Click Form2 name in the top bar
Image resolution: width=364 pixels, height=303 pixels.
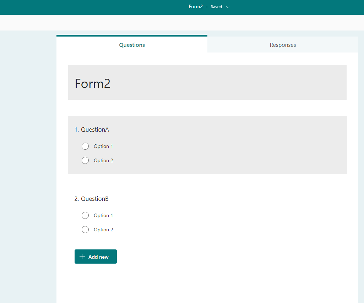tap(196, 7)
